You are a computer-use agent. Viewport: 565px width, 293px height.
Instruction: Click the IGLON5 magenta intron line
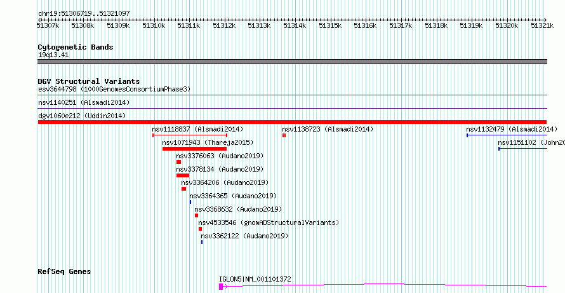tap(385, 285)
